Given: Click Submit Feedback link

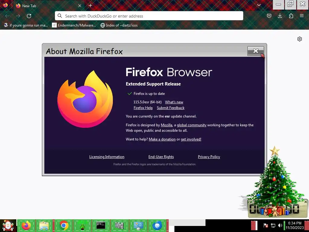Looking at the screenshot, I should coord(171,108).
